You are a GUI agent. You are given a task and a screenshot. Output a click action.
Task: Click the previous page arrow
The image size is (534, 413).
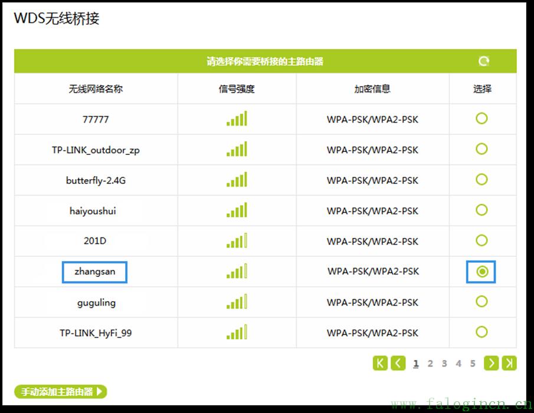398,364
